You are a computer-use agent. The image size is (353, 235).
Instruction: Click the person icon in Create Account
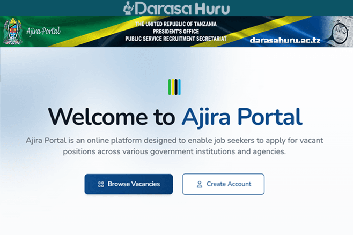coord(200,184)
